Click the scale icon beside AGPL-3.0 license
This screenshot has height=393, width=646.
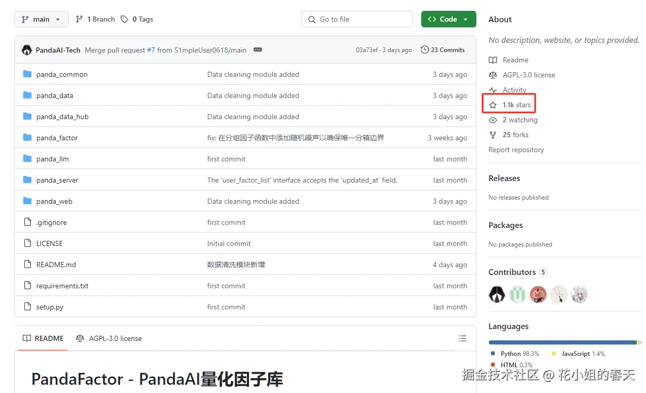click(493, 75)
